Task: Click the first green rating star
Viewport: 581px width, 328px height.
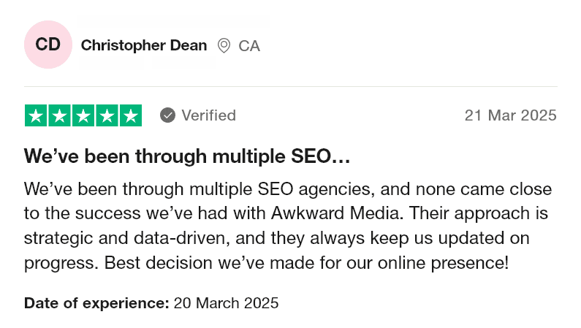Action: point(36,115)
